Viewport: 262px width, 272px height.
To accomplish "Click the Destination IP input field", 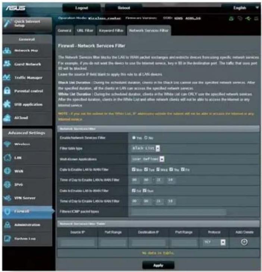I will [148, 242].
